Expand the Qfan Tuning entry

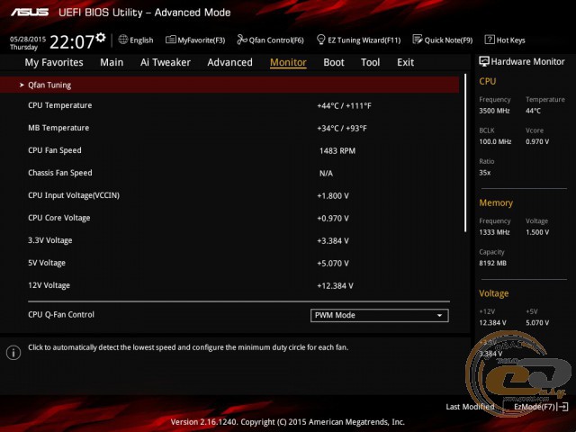229,85
